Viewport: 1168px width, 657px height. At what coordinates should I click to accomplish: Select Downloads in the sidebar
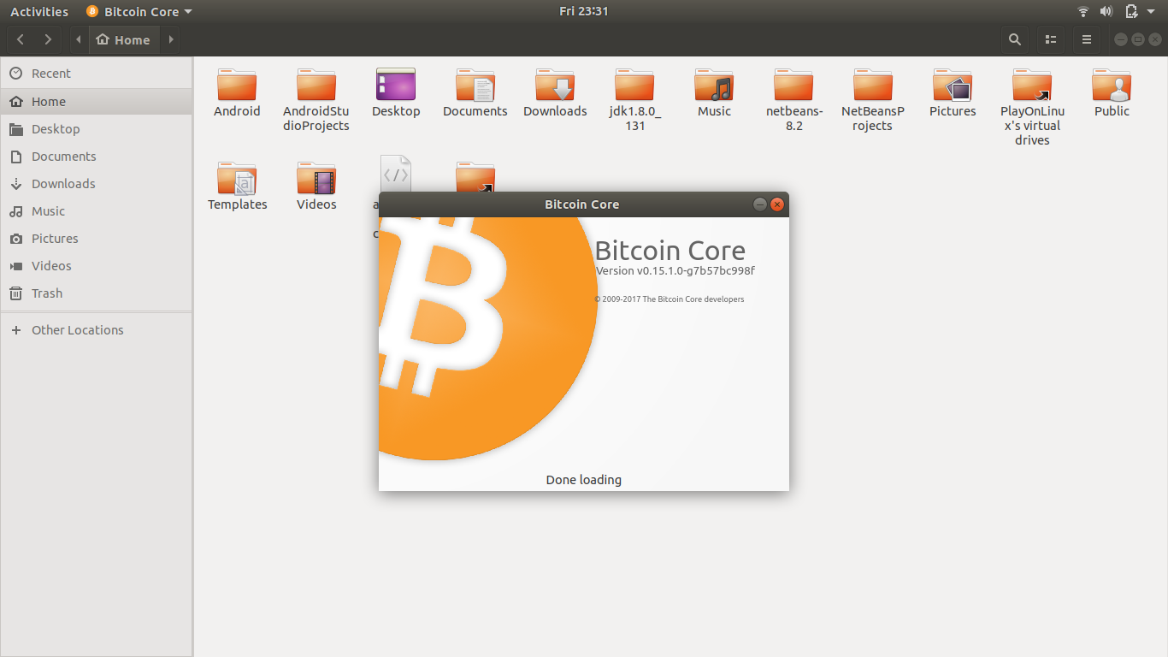pos(97,183)
